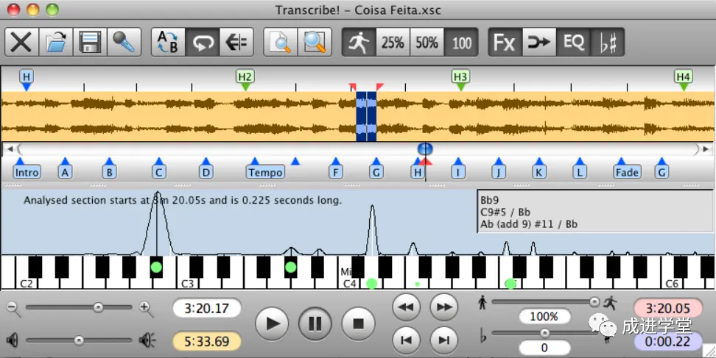Jump to the I marker
The width and height of the screenshot is (716, 358).
pyautogui.click(x=458, y=172)
